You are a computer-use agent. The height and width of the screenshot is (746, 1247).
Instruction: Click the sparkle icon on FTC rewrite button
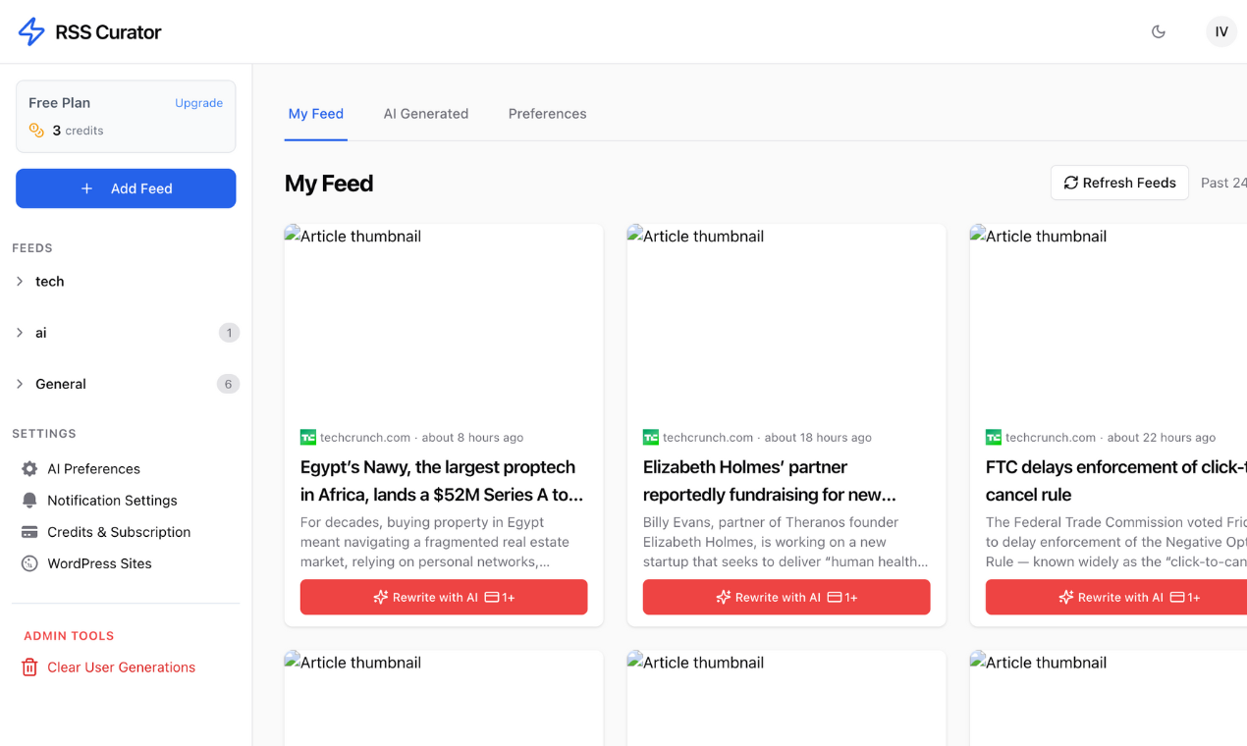pos(1066,597)
